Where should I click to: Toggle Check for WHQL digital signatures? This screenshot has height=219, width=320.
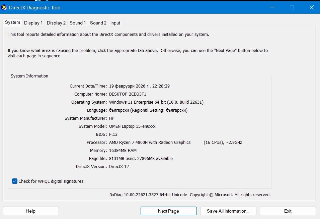point(15,181)
